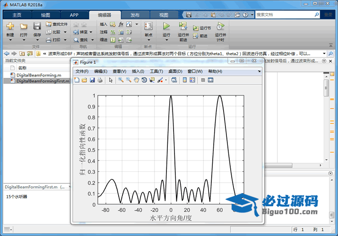Switch to the Home (主页) tab

click(17, 15)
